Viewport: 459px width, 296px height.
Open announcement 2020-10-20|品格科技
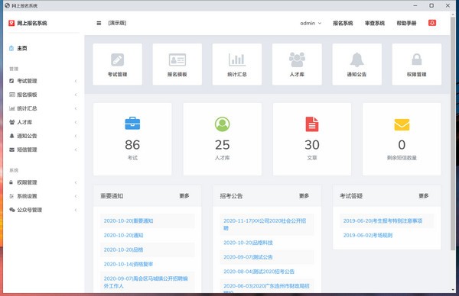click(x=248, y=243)
